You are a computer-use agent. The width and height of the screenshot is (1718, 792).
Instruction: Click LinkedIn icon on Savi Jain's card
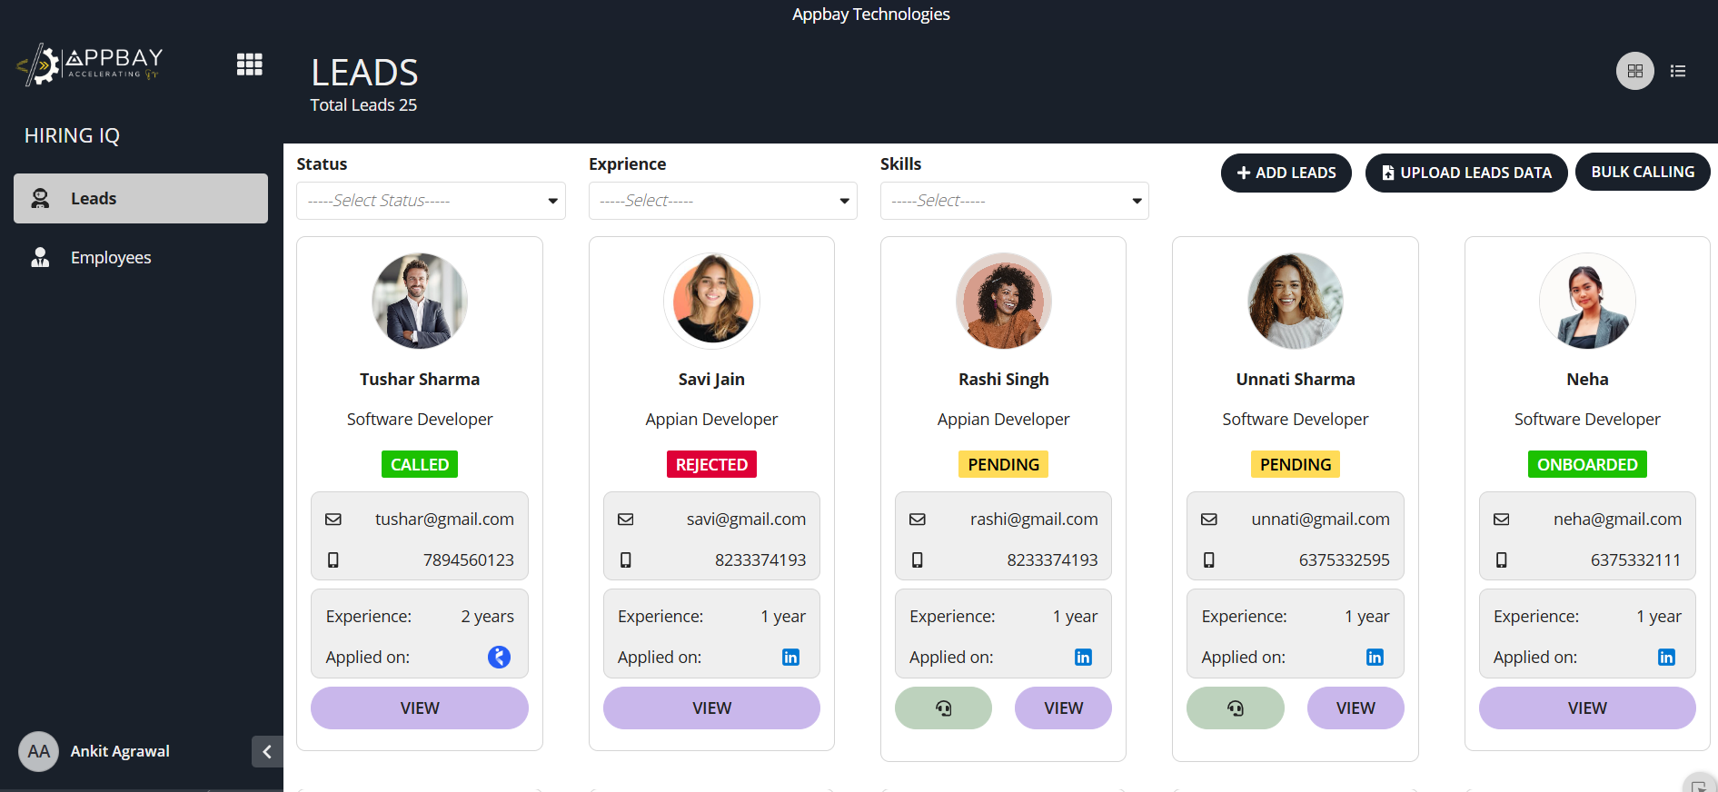tap(790, 657)
